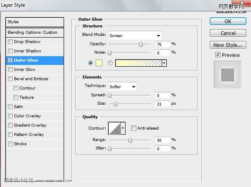Click the yellow-to-transparent gradient bar

point(139,63)
